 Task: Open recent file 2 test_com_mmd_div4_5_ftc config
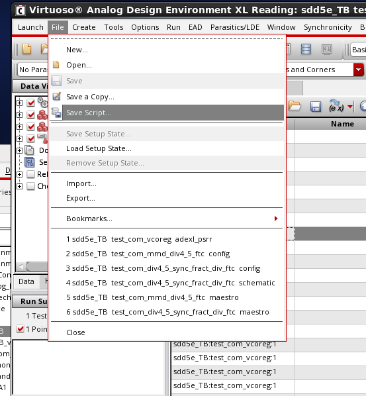coord(167,254)
